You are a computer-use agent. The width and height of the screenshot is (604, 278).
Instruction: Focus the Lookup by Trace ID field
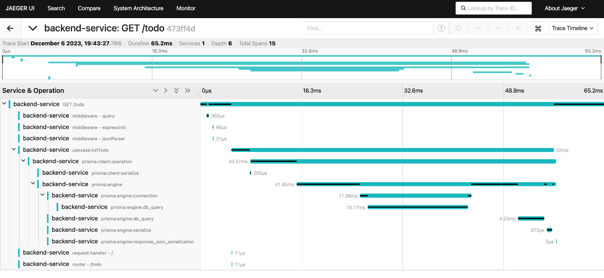pyautogui.click(x=494, y=8)
